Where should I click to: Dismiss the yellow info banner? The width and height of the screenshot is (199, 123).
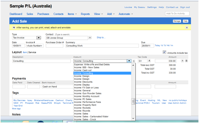pos(186,27)
